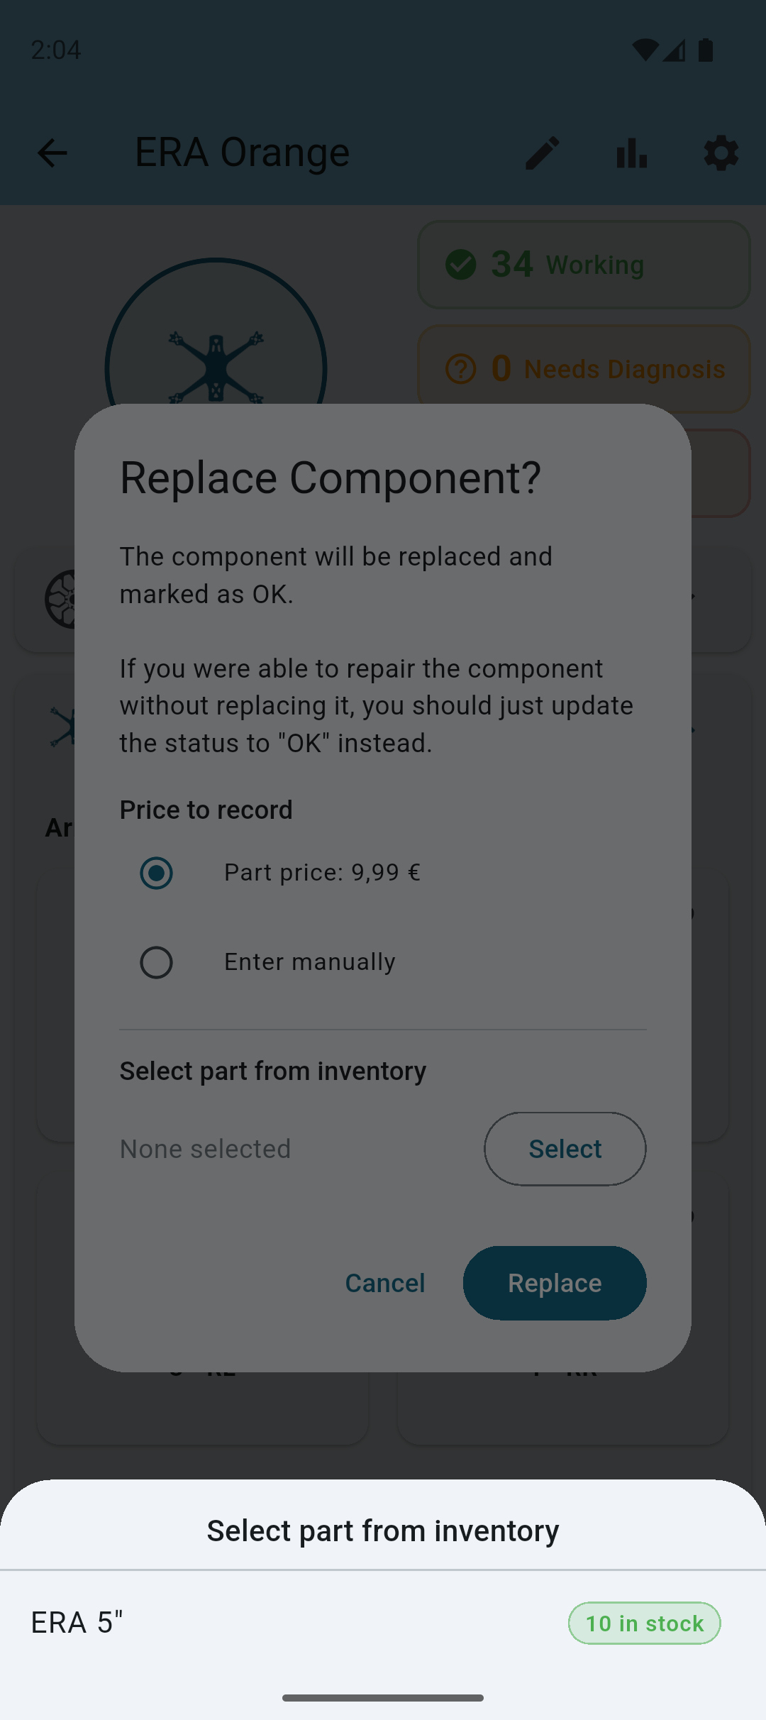Open the edit pencil icon
Screen dimensions: 766x1720
point(542,152)
